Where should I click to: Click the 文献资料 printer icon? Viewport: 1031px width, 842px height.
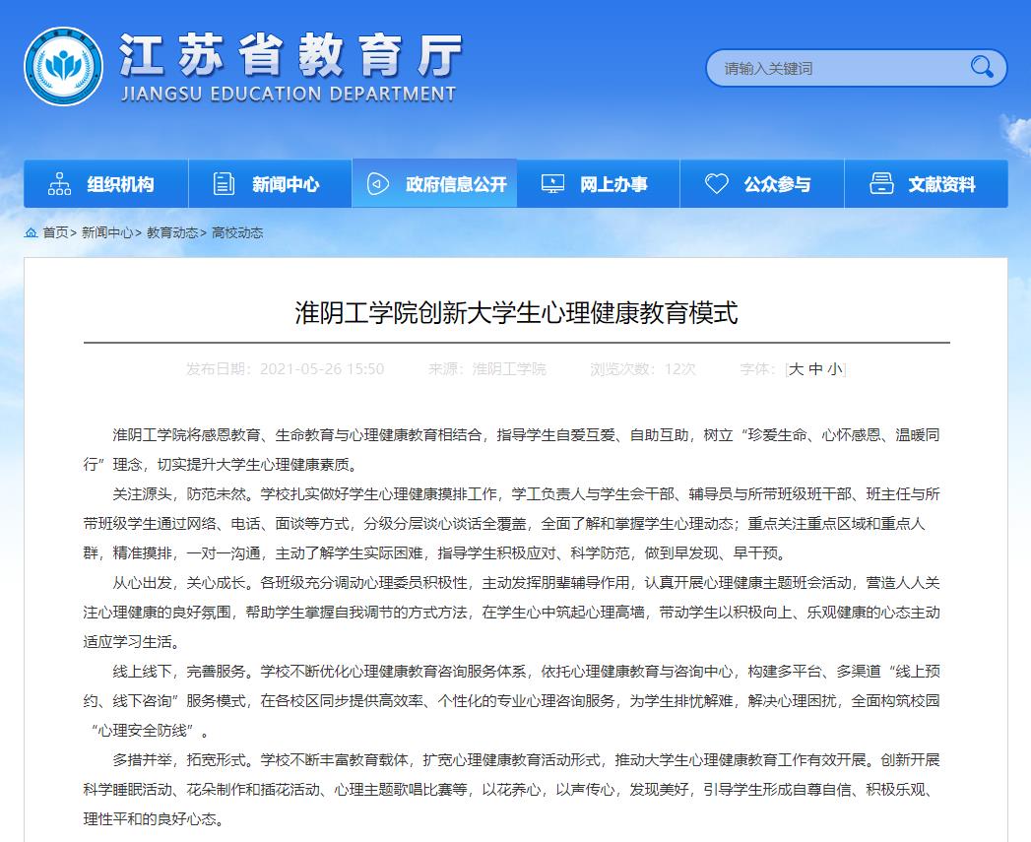click(x=881, y=183)
